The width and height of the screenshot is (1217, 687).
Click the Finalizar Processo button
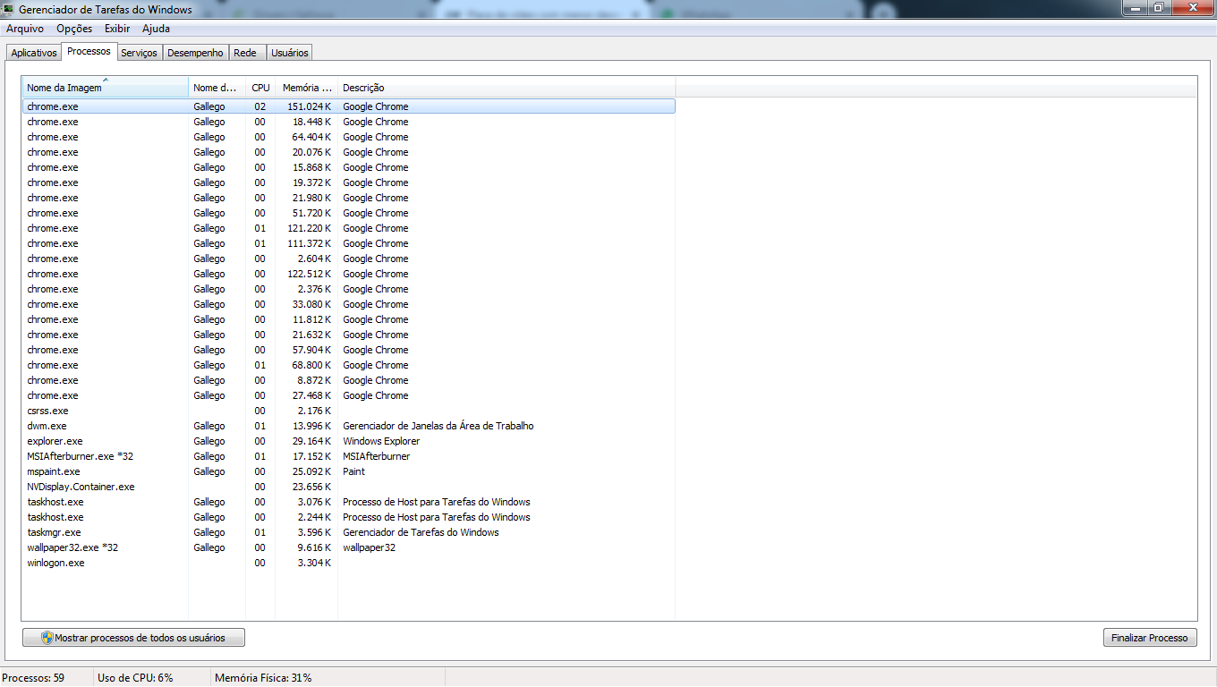1150,638
